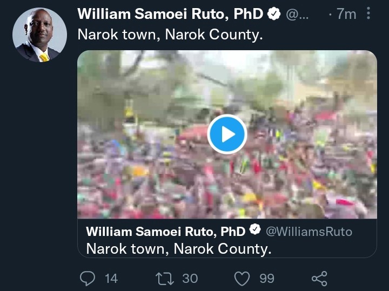Open the share icon for this tweet

click(319, 279)
